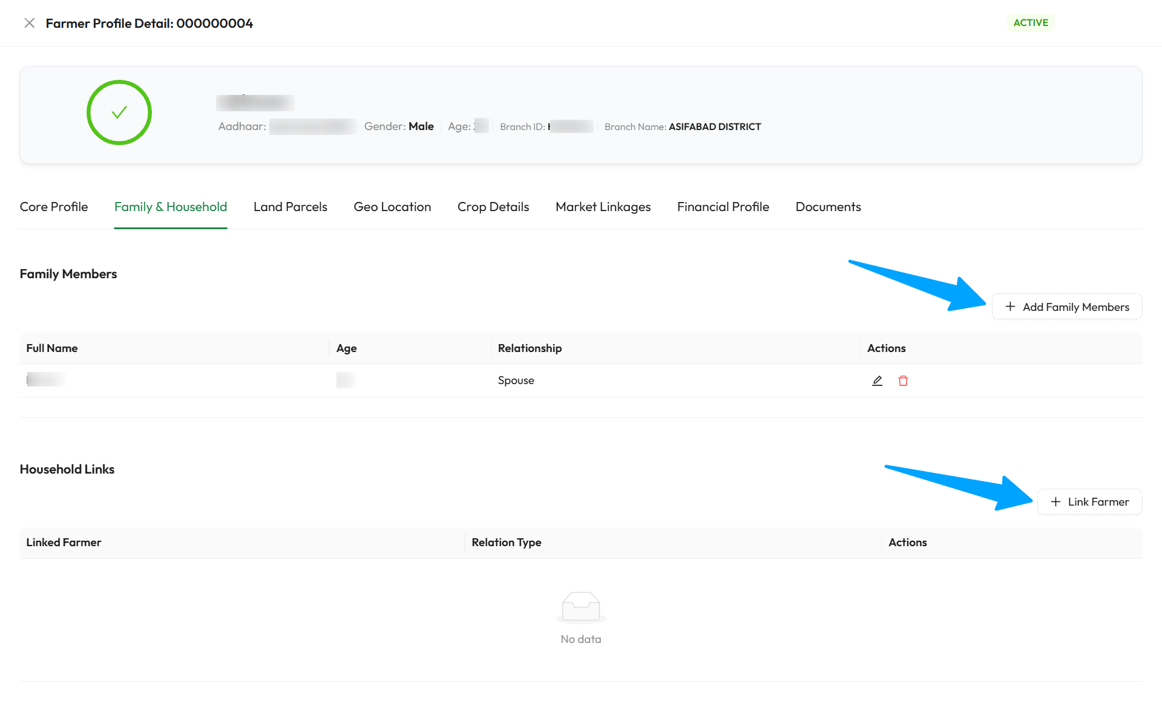Click the Farmer Profile Detail title
The width and height of the screenshot is (1162, 701).
pyautogui.click(x=149, y=23)
